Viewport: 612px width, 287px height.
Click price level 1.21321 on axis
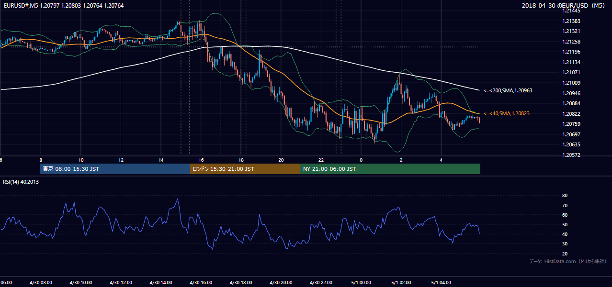[572, 31]
